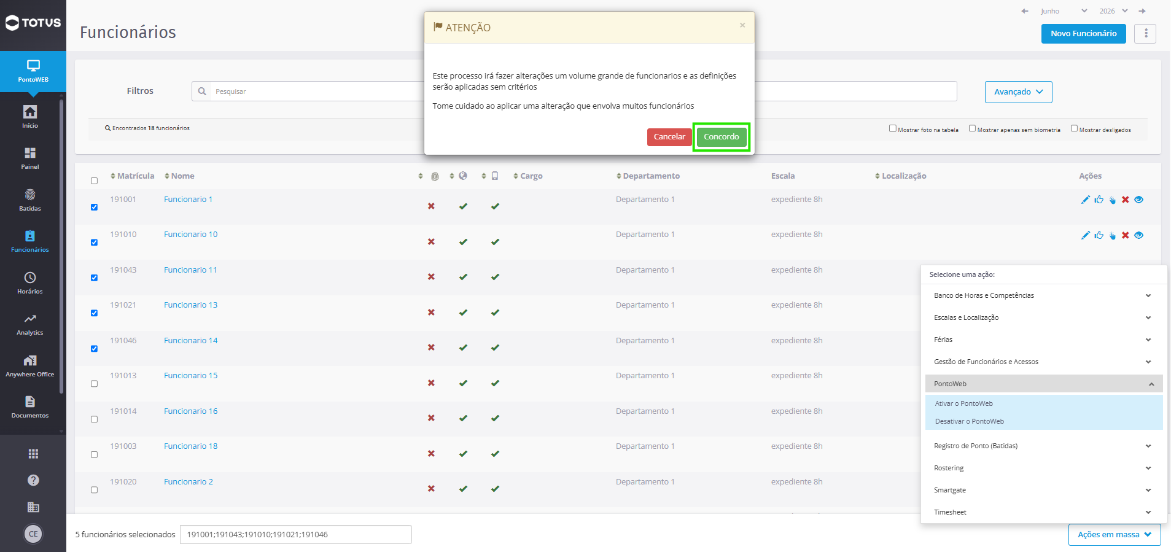This screenshot has width=1171, height=552.
Task: Click the TOTVS logo
Action: [33, 23]
